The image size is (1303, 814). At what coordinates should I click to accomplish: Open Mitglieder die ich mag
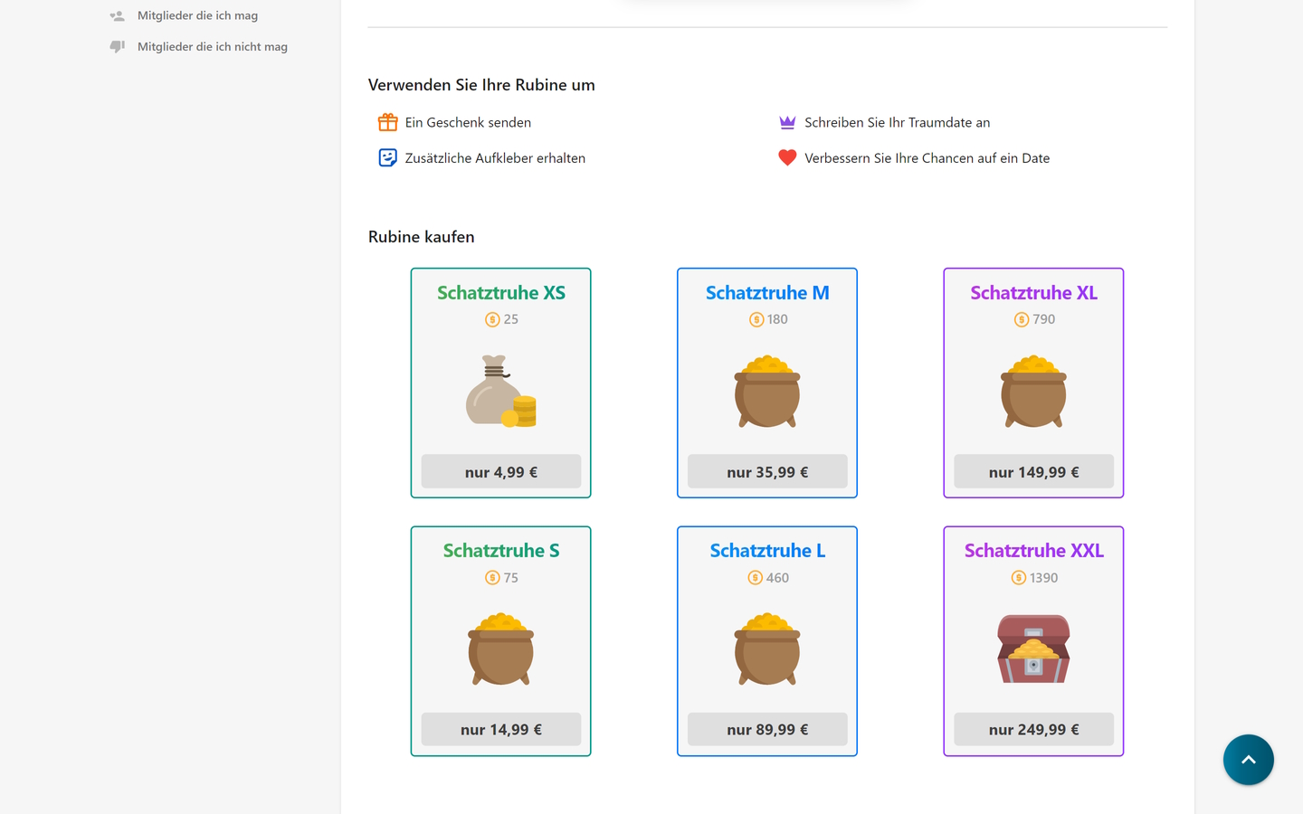point(197,16)
